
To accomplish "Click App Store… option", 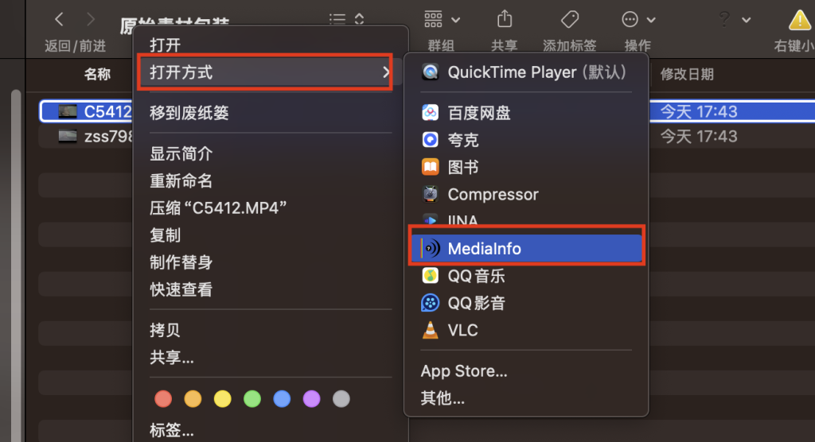I will [464, 371].
